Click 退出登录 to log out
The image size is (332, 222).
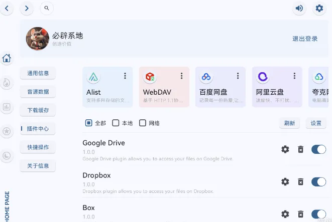tap(305, 39)
